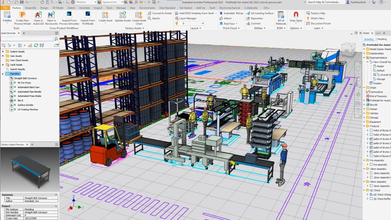Select the UV Coating Machine asset
391x220 pixels.
click(x=28, y=109)
